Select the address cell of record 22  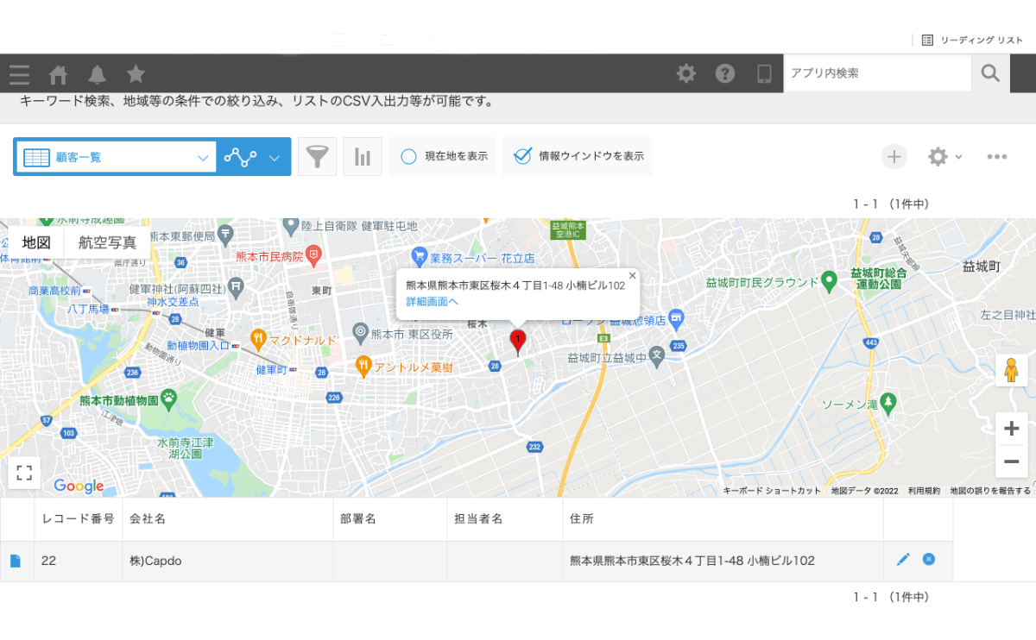723,562
